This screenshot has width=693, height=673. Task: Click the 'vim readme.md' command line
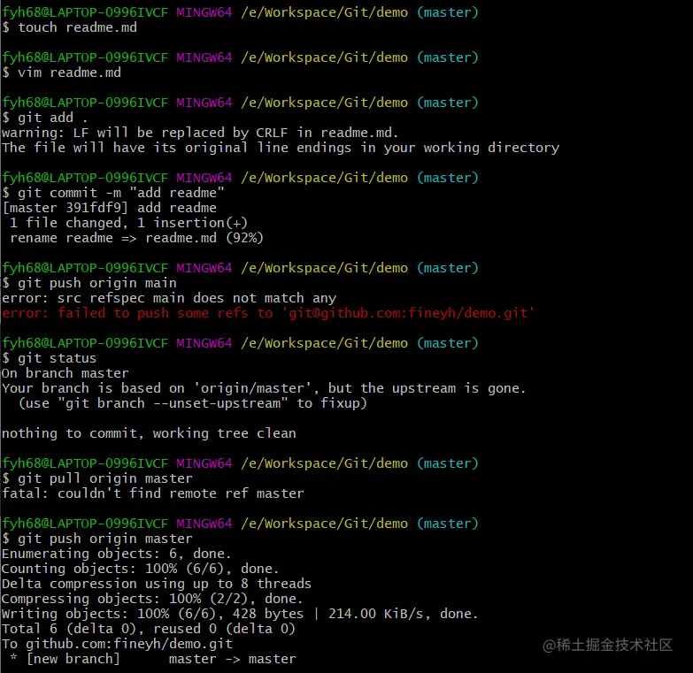tap(61, 73)
